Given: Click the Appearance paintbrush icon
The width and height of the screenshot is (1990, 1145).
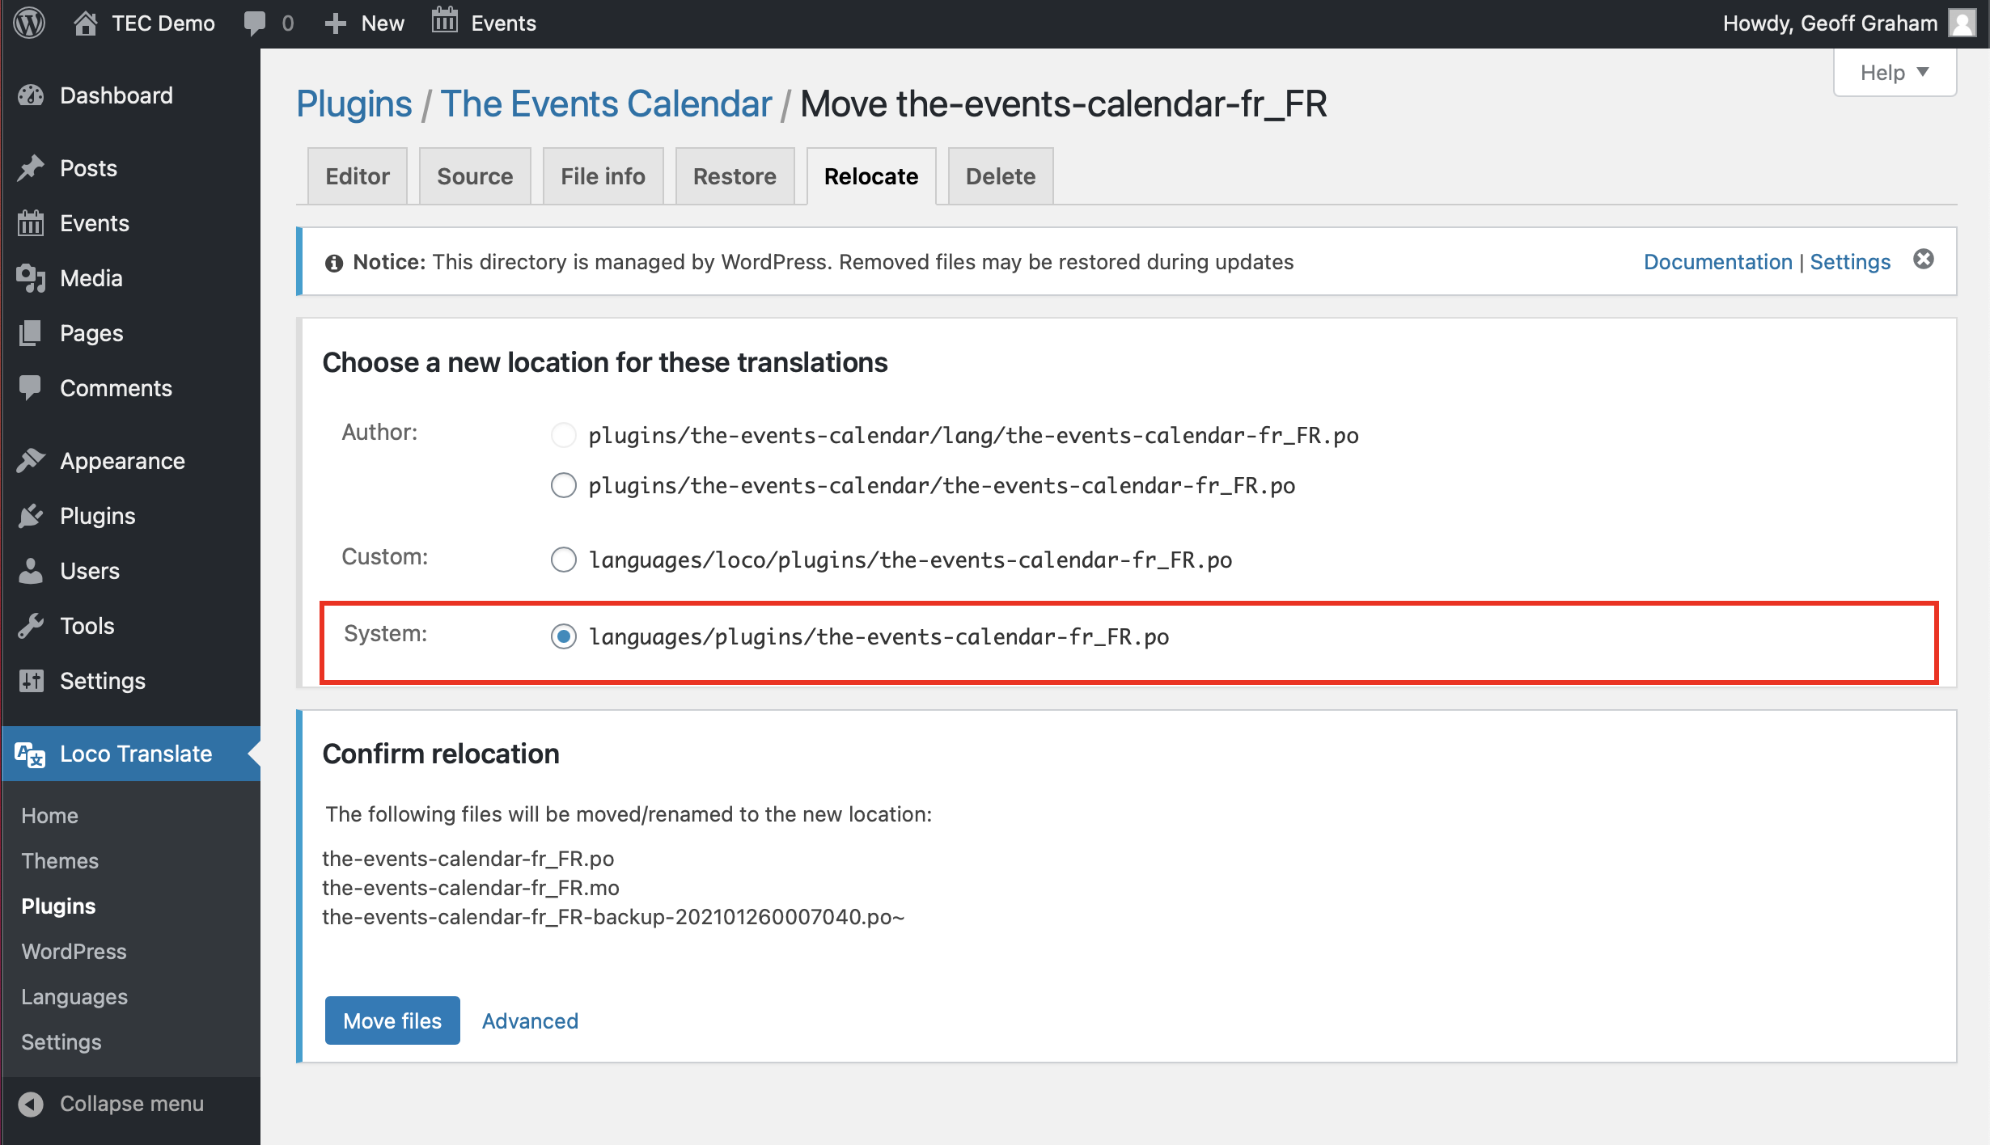Looking at the screenshot, I should (x=31, y=461).
